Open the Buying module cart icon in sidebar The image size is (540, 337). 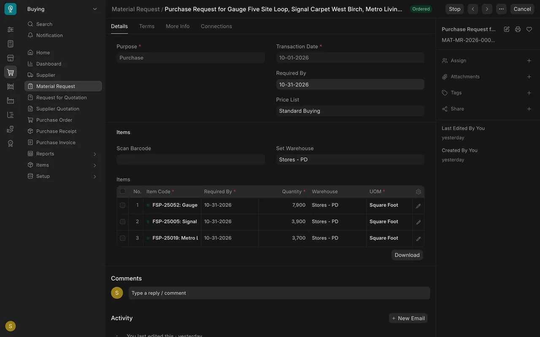pos(11,72)
